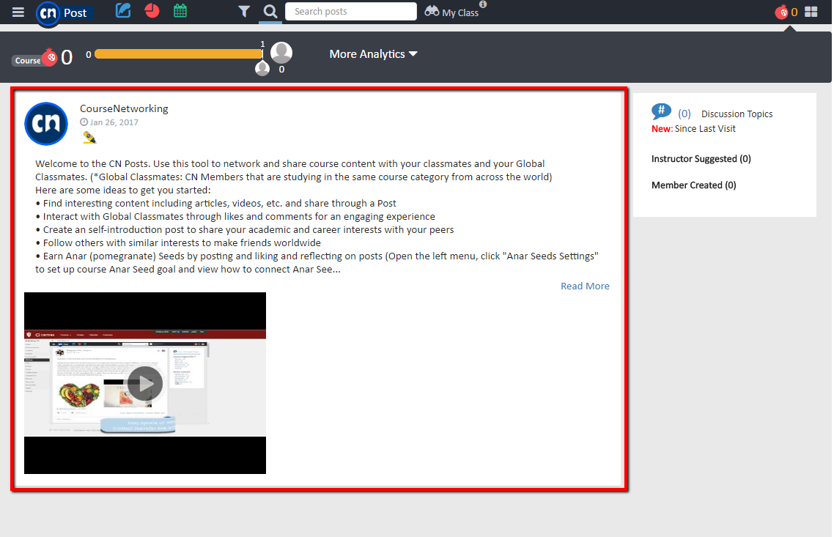Open the green calendar icon

[180, 11]
